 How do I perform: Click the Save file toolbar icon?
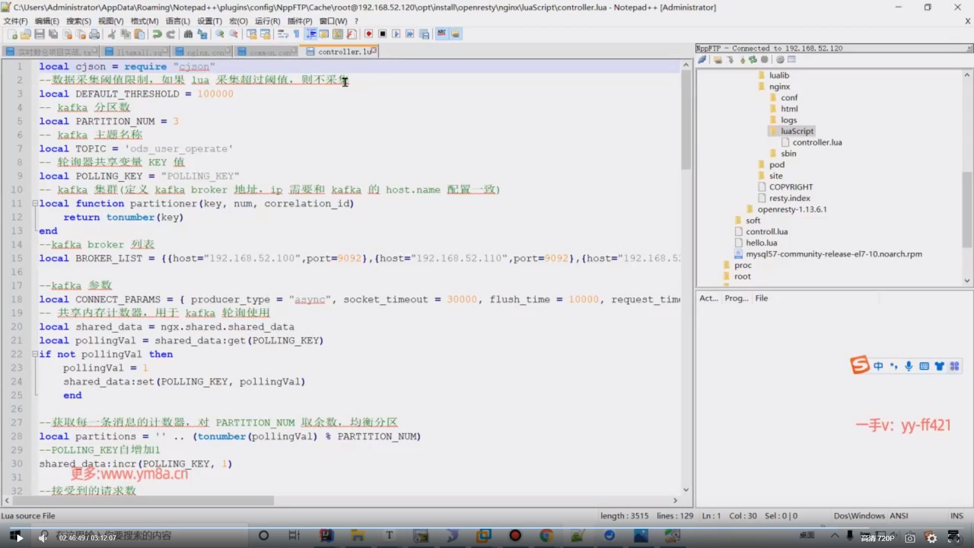(x=39, y=34)
